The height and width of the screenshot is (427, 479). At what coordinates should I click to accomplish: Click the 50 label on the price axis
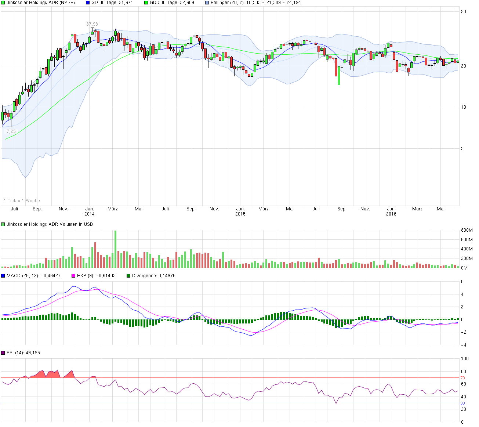[464, 12]
